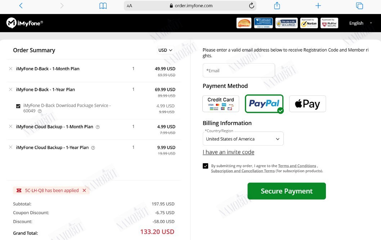381x240 pixels.
Task: Show all Safari tabs icon
Action: [x=359, y=6]
